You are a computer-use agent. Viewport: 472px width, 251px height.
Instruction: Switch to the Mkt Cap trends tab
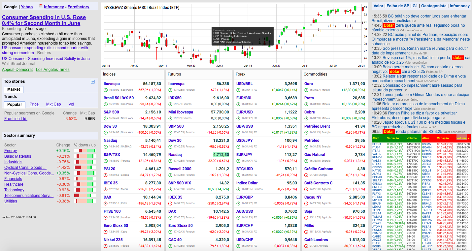click(x=53, y=104)
